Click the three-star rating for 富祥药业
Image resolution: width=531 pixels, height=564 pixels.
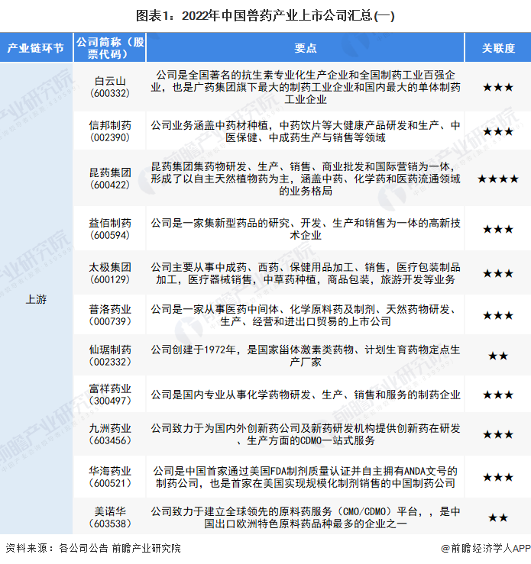498,395
